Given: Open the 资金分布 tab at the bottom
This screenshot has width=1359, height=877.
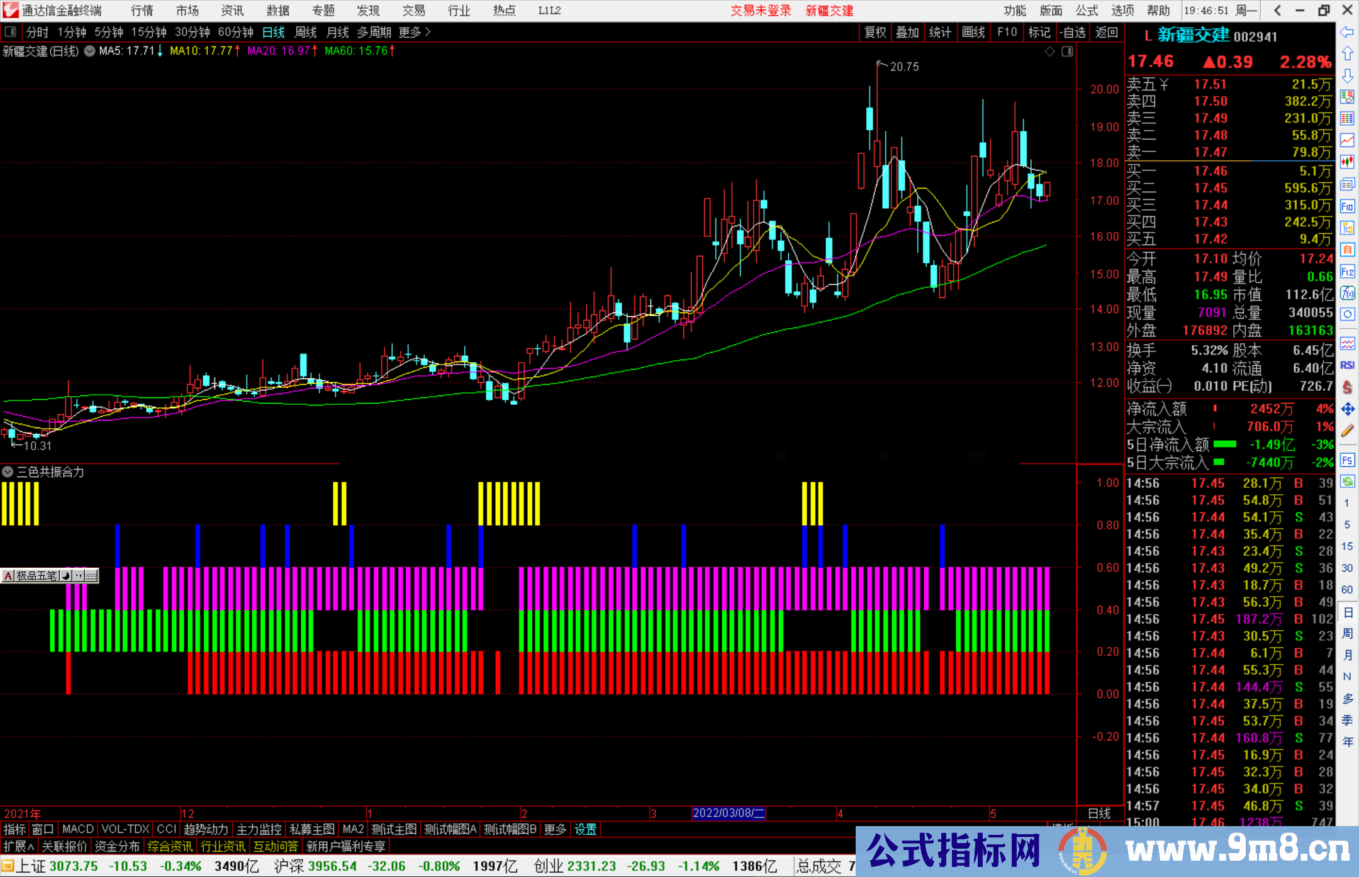Looking at the screenshot, I should (117, 846).
